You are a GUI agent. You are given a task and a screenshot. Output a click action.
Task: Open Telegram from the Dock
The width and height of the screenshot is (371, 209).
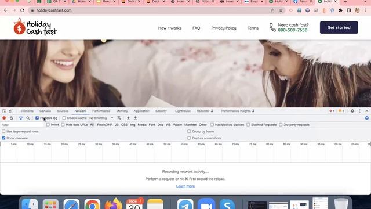185,204
